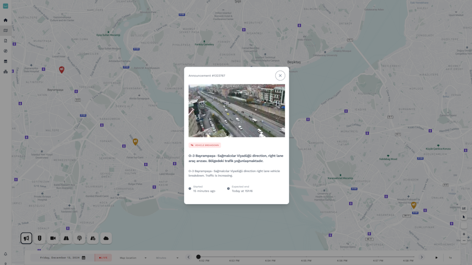Click the timeline slider handle at 4:52 PM
The width and height of the screenshot is (472, 265).
(x=198, y=257)
